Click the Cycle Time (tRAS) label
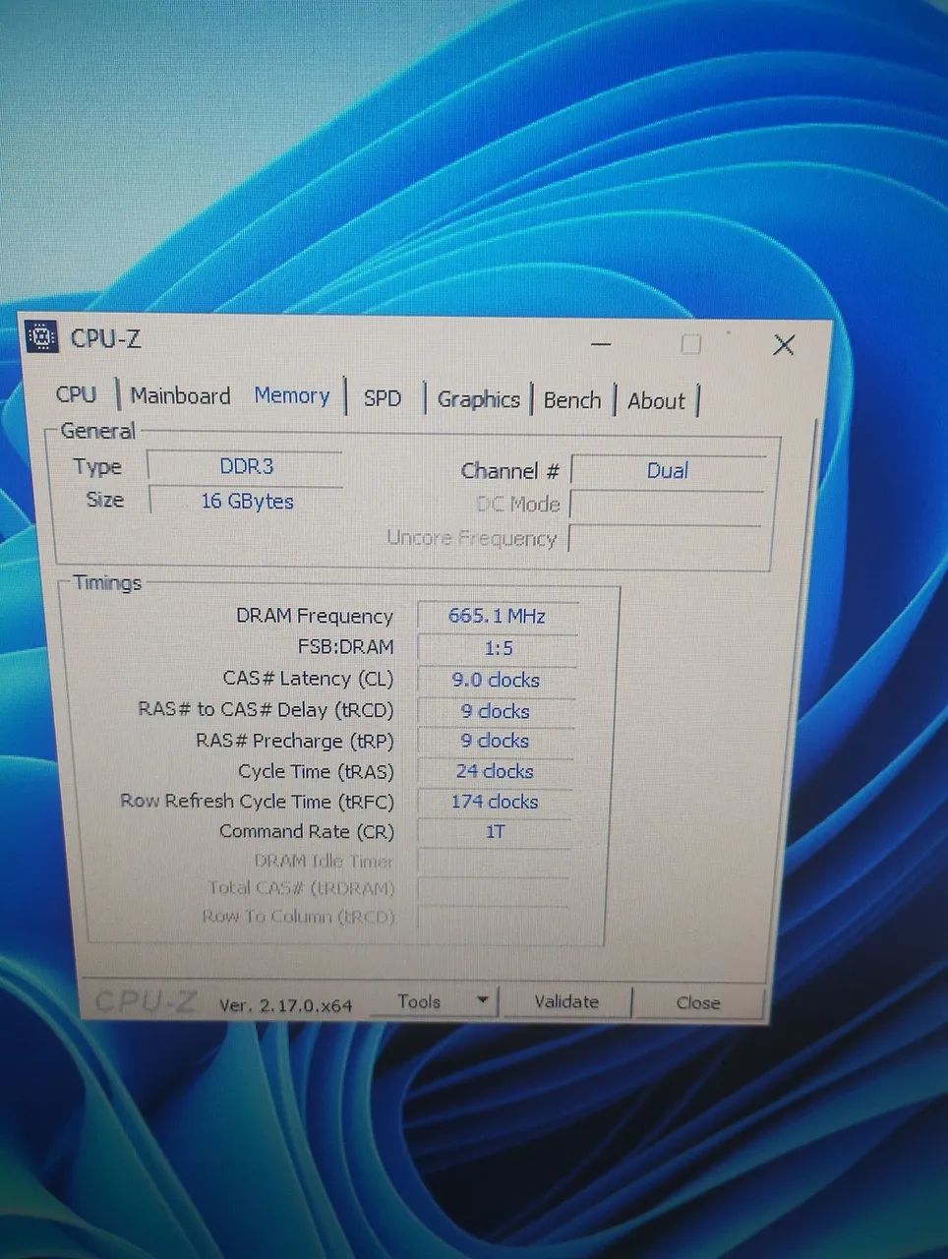Screen dimensions: 948x1259 point(316,771)
